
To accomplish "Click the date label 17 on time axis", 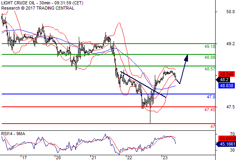I will tap(24, 158).
